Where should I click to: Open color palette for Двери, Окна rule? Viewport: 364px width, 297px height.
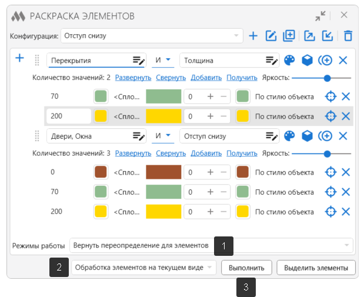pyautogui.click(x=289, y=136)
